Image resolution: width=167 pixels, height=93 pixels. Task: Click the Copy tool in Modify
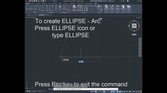[47, 8]
